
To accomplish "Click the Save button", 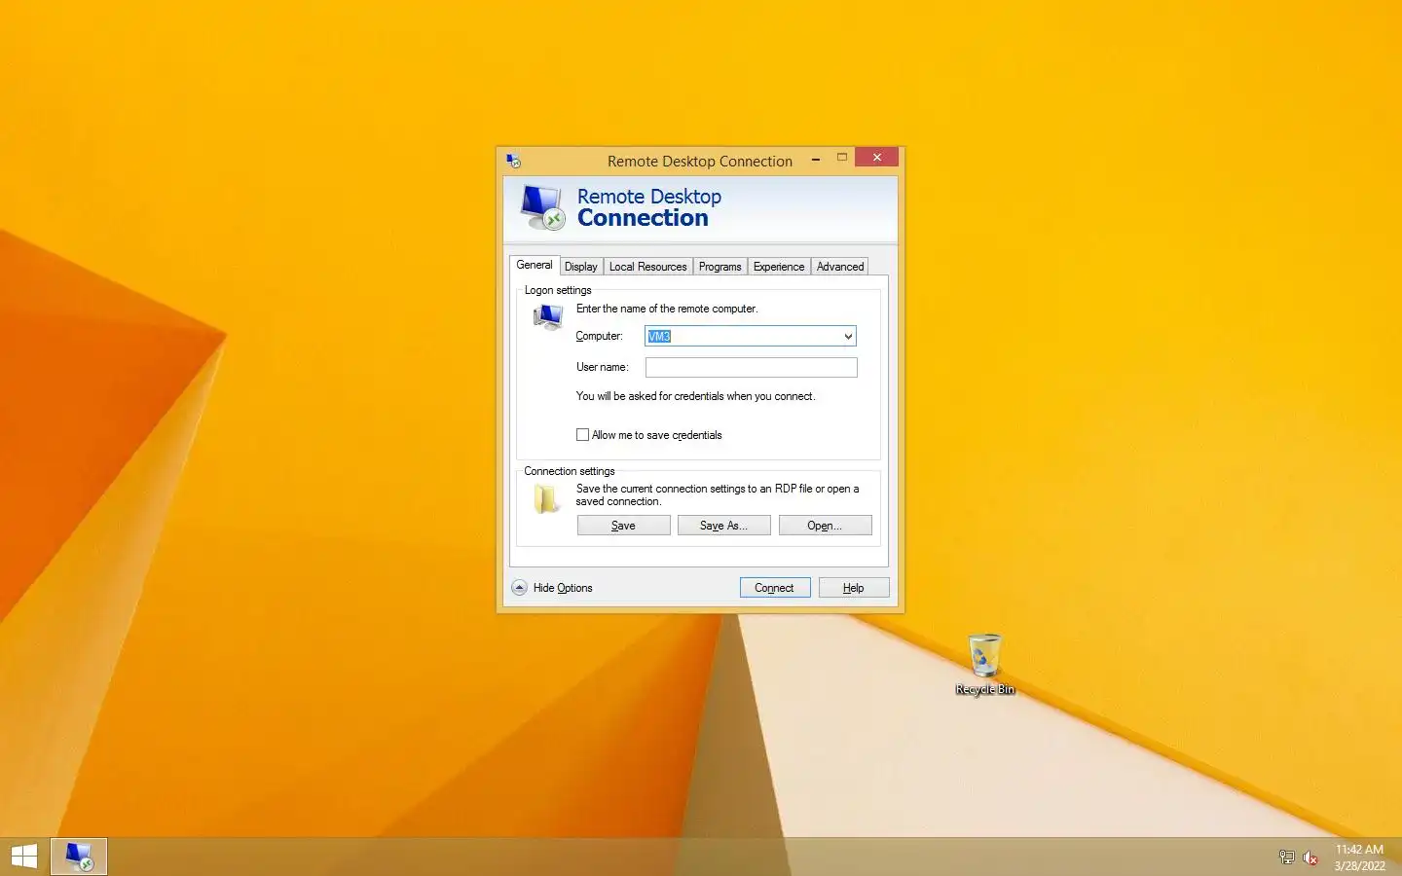I will click(x=623, y=526).
